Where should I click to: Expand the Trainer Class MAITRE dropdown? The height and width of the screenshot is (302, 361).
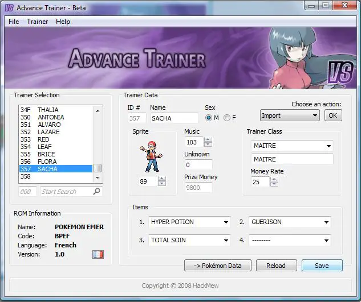pyautogui.click(x=292, y=146)
